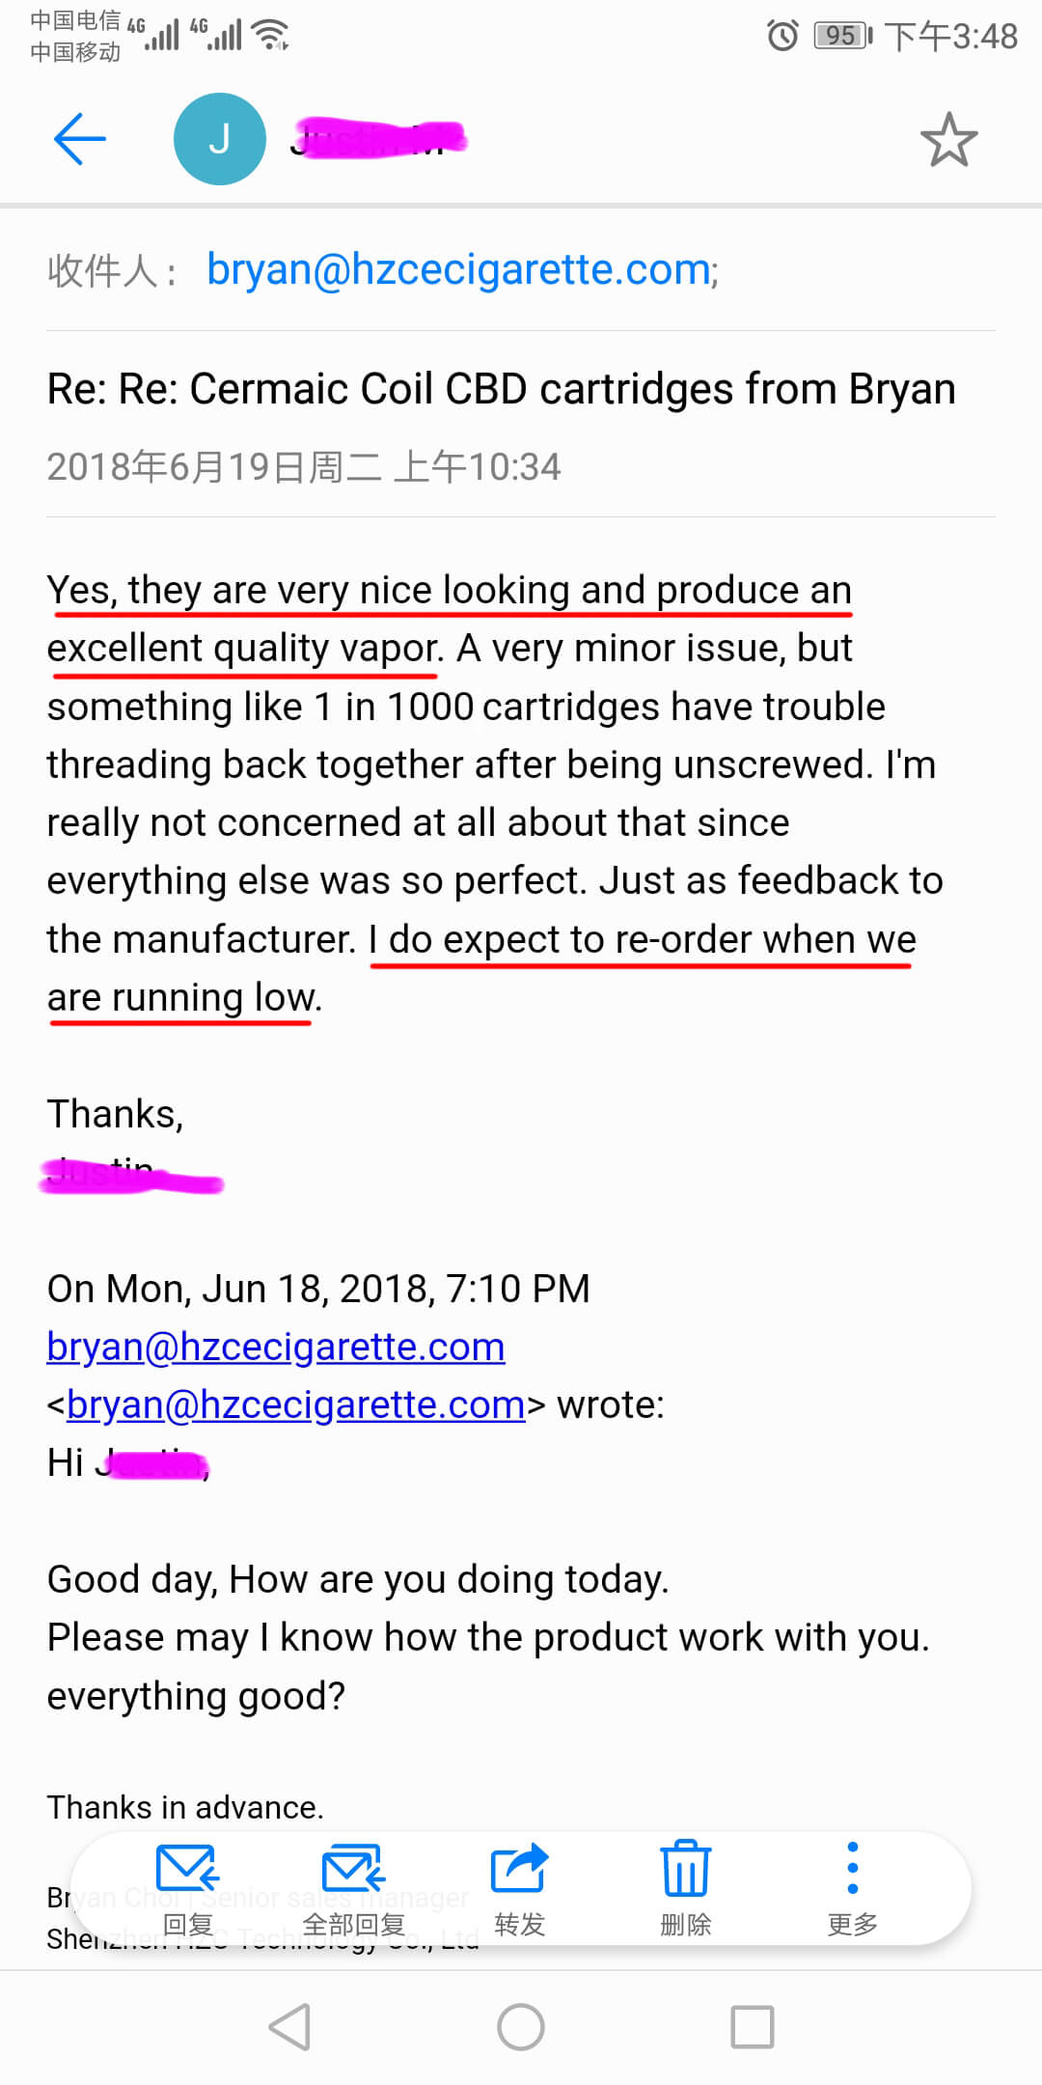Delete email with trash icon

pos(686,1888)
